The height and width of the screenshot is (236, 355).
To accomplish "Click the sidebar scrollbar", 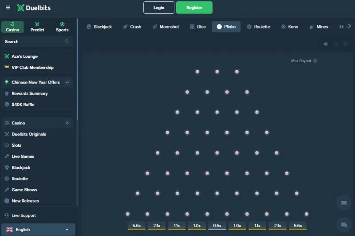I will pyautogui.click(x=77, y=69).
